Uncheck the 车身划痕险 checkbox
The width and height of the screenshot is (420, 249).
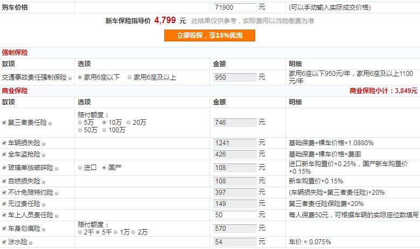[4, 229]
